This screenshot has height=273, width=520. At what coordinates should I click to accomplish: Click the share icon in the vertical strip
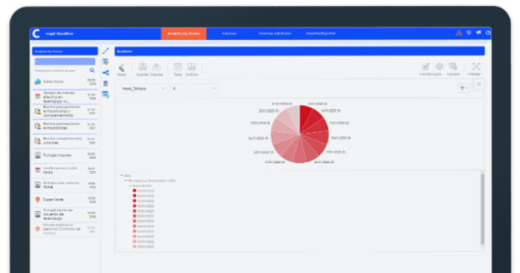click(x=106, y=73)
